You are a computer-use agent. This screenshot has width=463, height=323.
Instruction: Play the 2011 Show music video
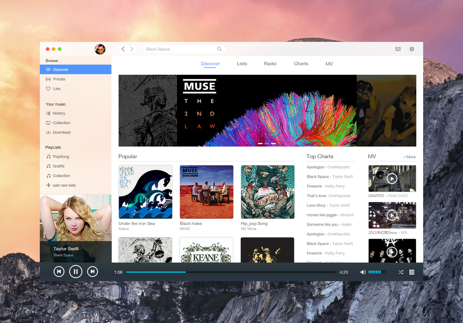[392, 215]
